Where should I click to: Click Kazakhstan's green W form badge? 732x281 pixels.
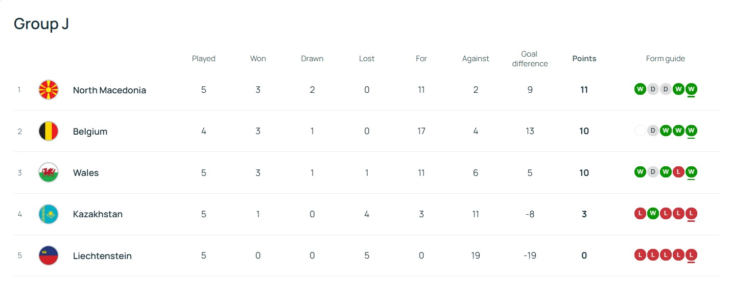click(x=652, y=214)
